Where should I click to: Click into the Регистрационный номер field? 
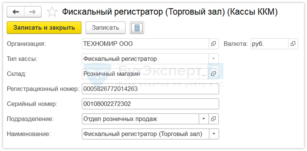click(x=150, y=89)
